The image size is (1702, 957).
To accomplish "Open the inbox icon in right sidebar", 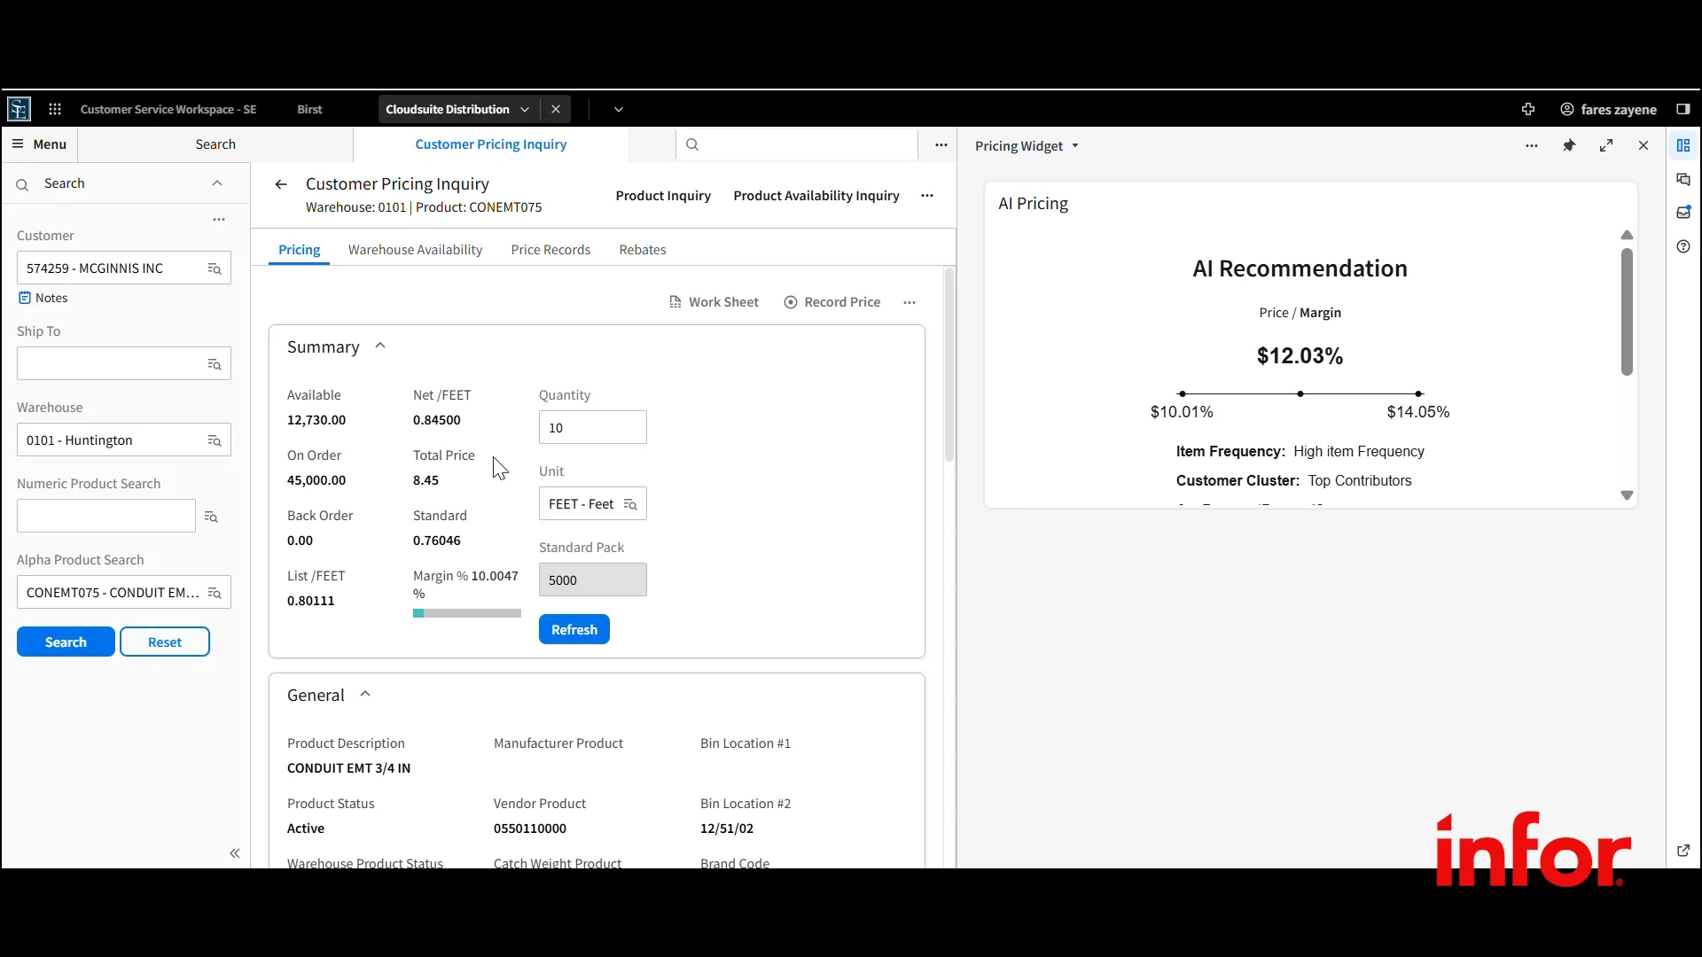I will tap(1683, 213).
